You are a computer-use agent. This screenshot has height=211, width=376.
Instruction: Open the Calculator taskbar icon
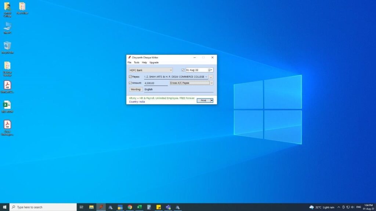149,207
